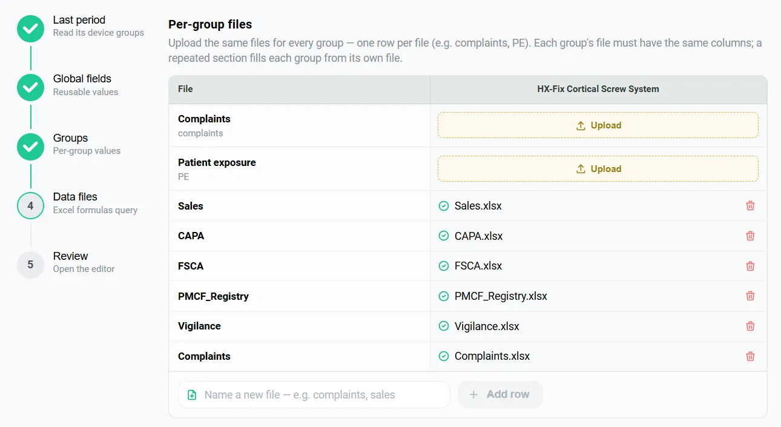Screen dimensions: 781x427
Task: Select the Vigilance.xlsx file name
Action: (487, 326)
